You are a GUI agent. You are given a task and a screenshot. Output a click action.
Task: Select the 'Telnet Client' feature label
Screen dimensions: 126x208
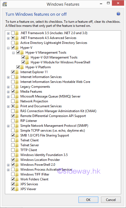tap(29, 140)
